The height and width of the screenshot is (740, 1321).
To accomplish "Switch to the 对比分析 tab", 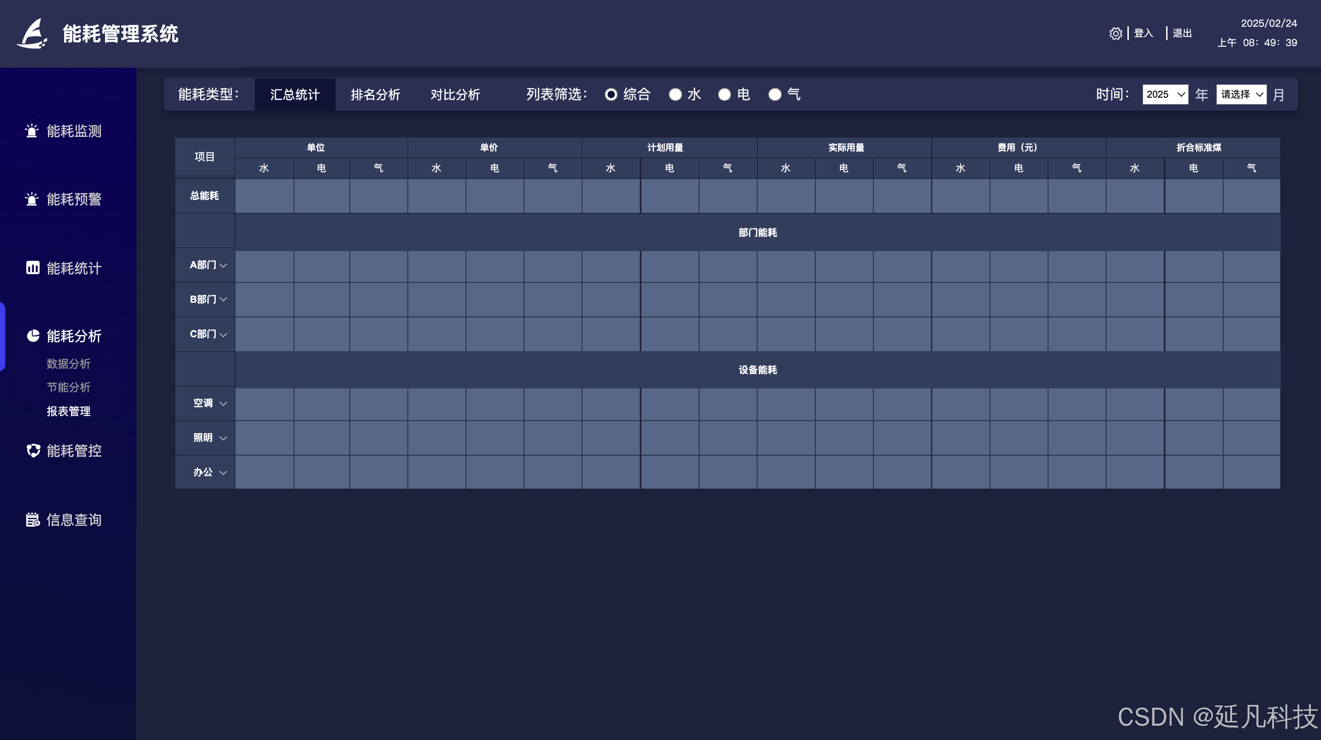I will coord(455,94).
